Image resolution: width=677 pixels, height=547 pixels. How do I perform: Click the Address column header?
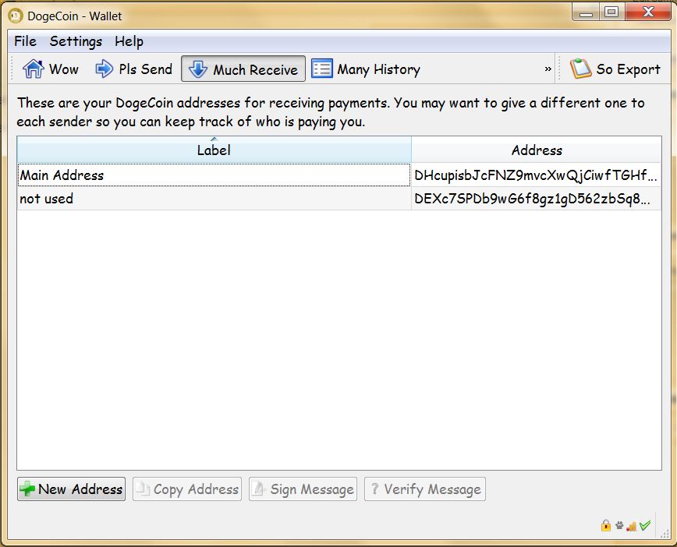click(537, 150)
